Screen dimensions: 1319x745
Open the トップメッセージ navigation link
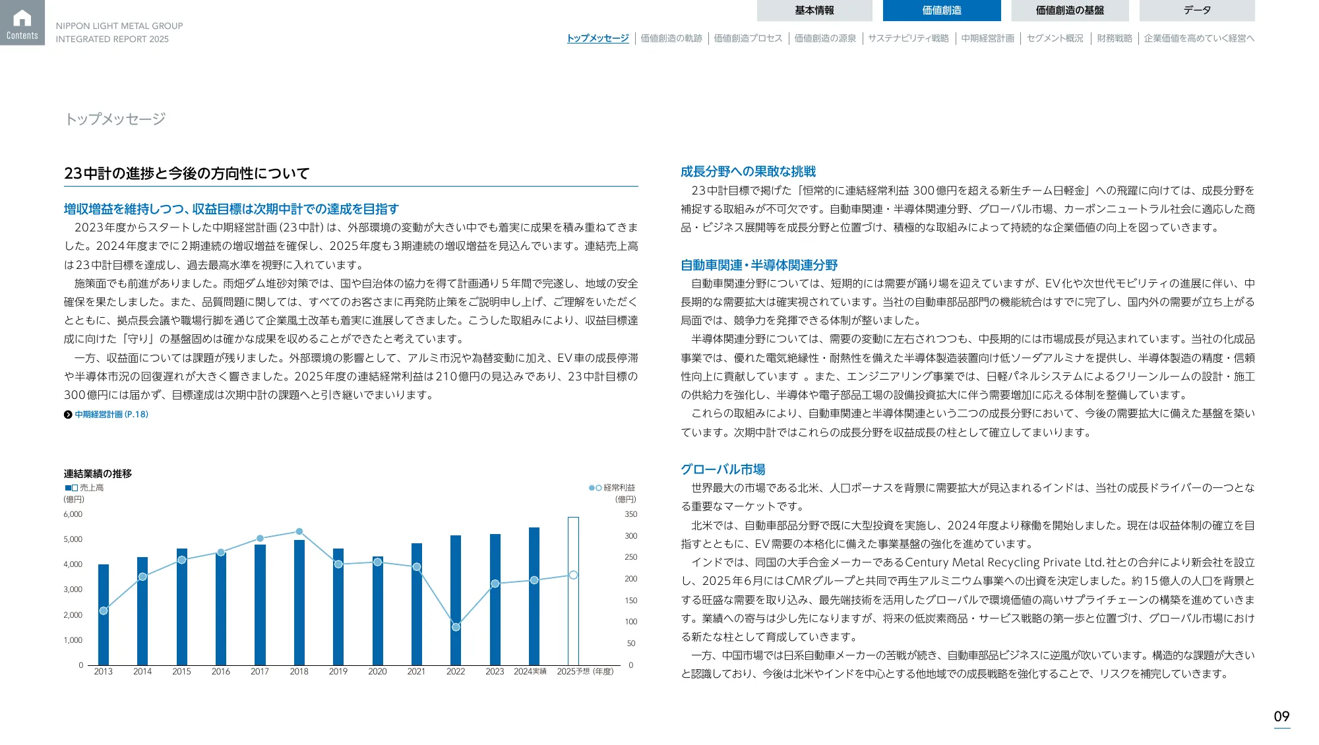click(598, 39)
